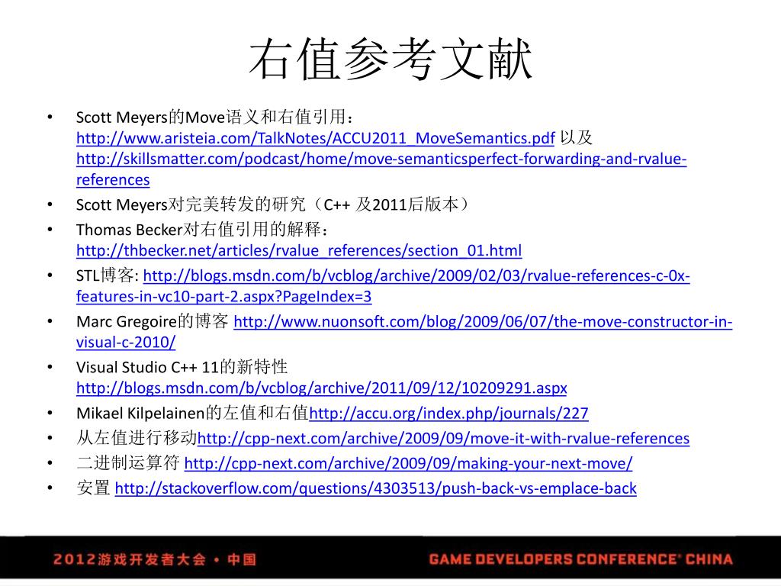This screenshot has height=586, width=781.
Task: Open the aristeia.com ACCU2011 MoveSemantics PDF link
Action: click(315, 138)
